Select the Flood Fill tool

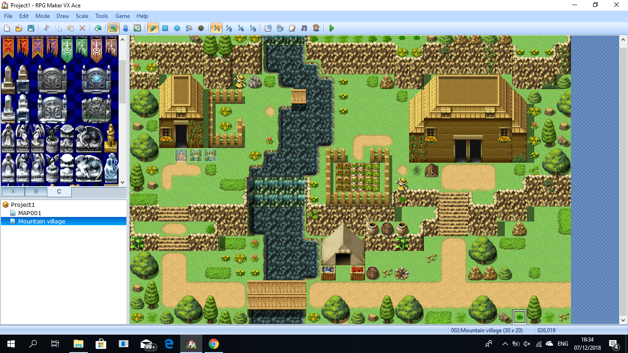(189, 28)
